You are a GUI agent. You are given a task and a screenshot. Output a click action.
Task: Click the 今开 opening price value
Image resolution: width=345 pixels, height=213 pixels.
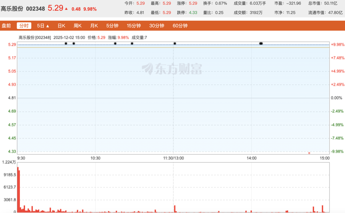tap(141, 3)
